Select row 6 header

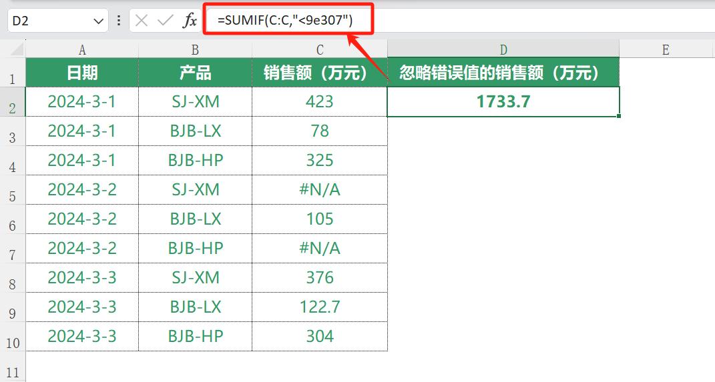pos(12,219)
